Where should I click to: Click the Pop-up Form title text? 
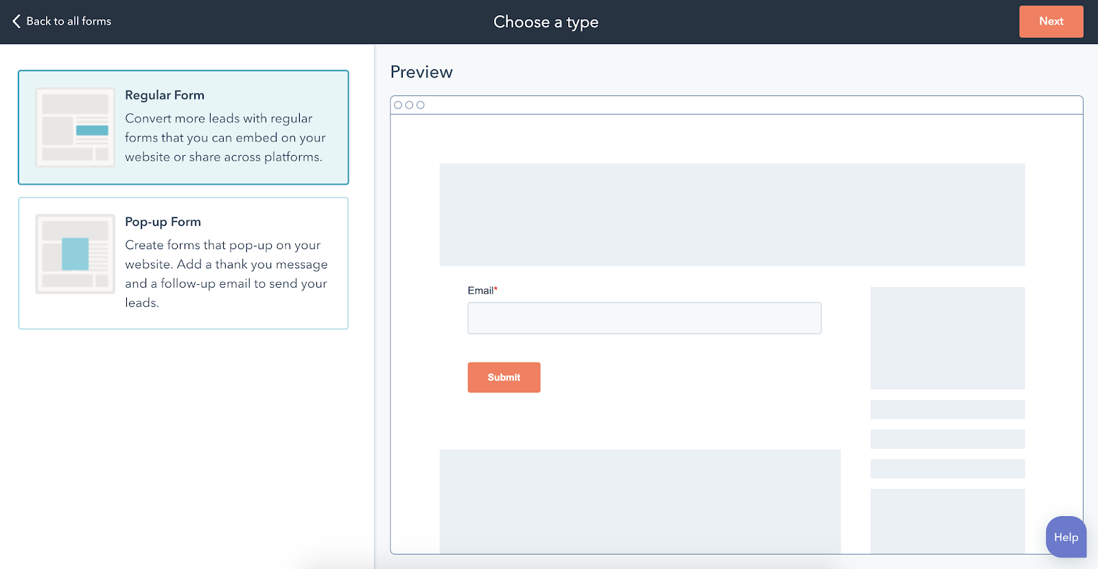coord(163,222)
